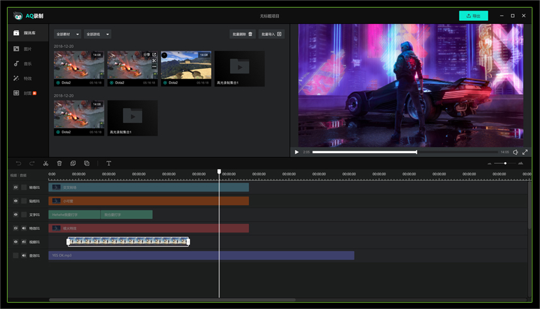Click 分享 on the Dota2 thumbnail
Image resolution: width=540 pixels, height=309 pixels.
click(150, 55)
